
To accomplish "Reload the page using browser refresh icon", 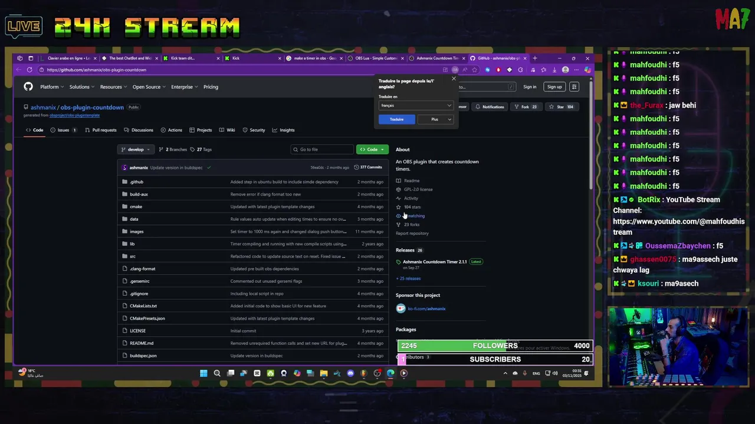I will tap(29, 69).
